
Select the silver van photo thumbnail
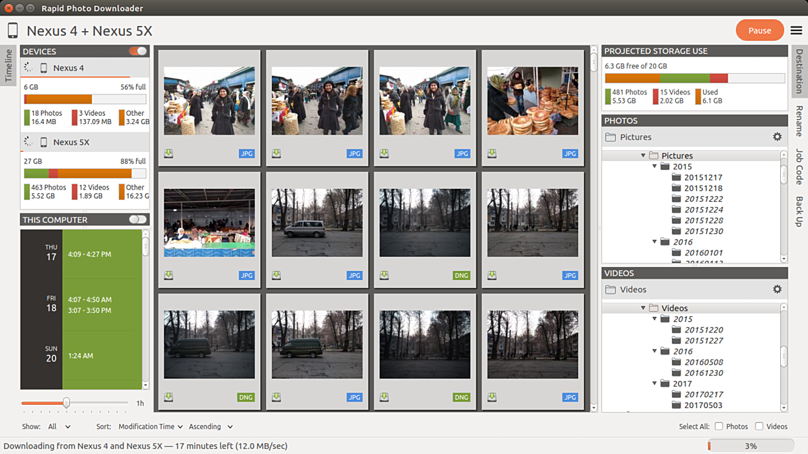[x=317, y=222]
